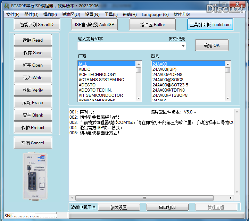Select 24AA00 in the model list
This screenshot has width=249, height=221.
pyautogui.click(x=188, y=64)
